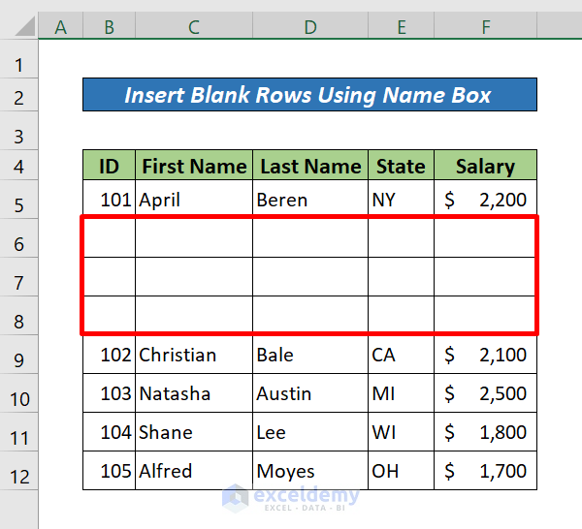Select the OH state cell
Screen dimensions: 582x529
click(402, 471)
